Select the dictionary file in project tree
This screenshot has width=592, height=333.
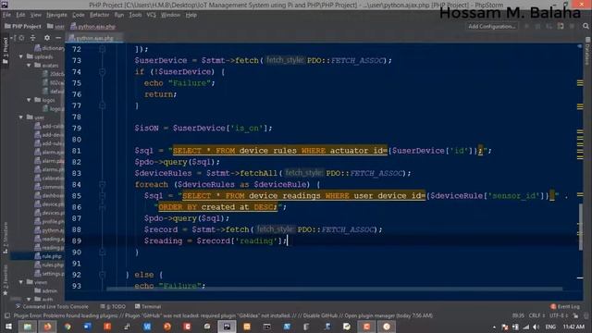coord(49,48)
